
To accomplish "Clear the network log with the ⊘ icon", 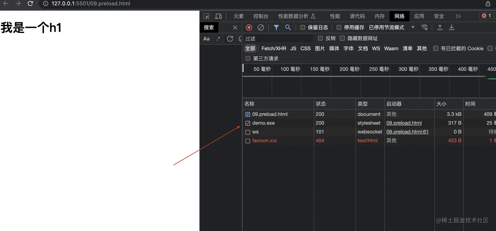I will [x=261, y=27].
